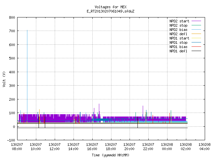Click the NPD1 defl black legend line
Viewport: 211px width, 158px height.
tap(196, 51)
